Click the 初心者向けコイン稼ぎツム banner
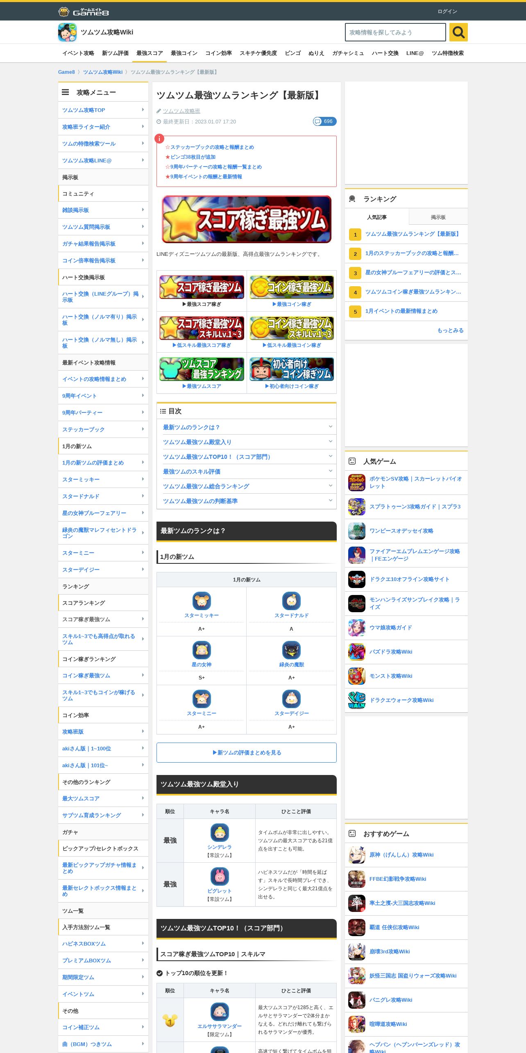This screenshot has width=526, height=1053. point(292,369)
